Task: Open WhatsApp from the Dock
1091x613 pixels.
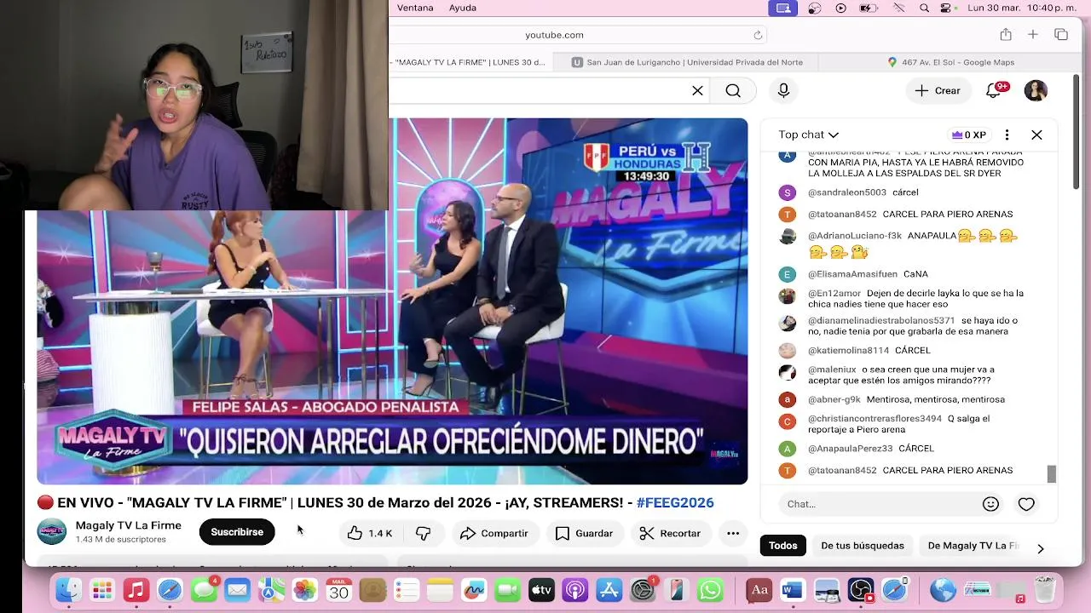Action: pyautogui.click(x=710, y=589)
